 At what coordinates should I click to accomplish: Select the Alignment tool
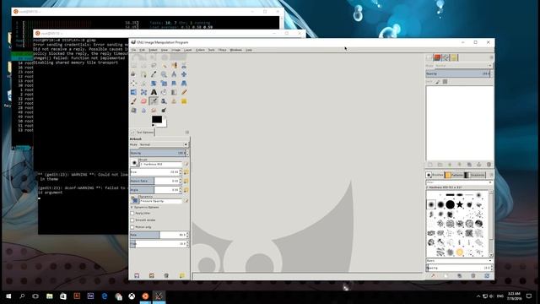tap(133, 83)
